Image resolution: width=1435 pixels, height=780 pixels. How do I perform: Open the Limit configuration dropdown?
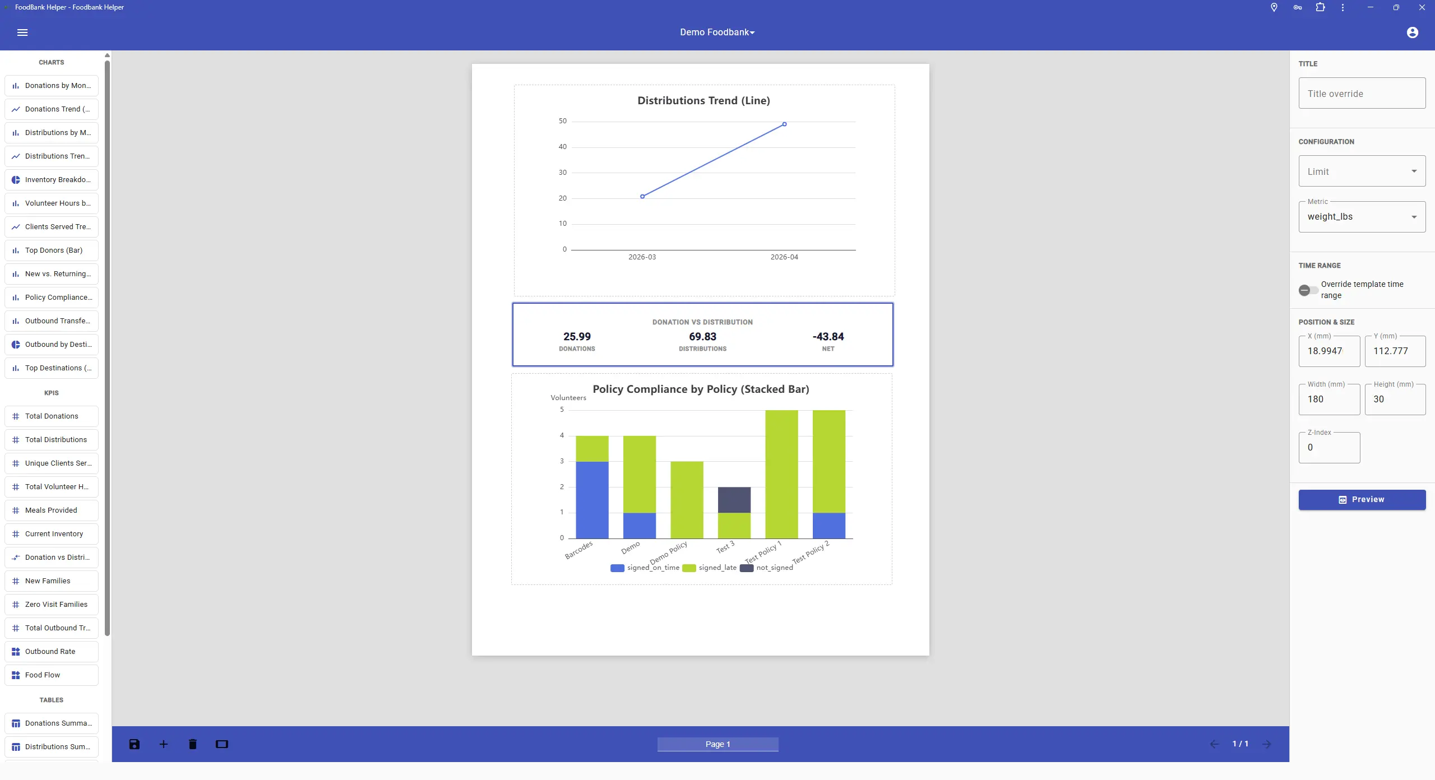(x=1361, y=171)
